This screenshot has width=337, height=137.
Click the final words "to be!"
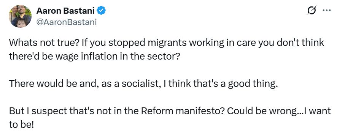click(x=21, y=125)
